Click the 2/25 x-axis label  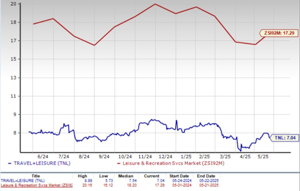pos(204,157)
